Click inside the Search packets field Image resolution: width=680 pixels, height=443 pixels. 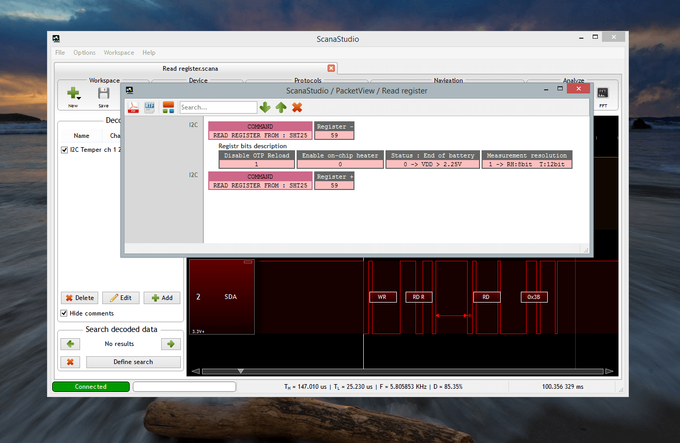click(x=218, y=107)
